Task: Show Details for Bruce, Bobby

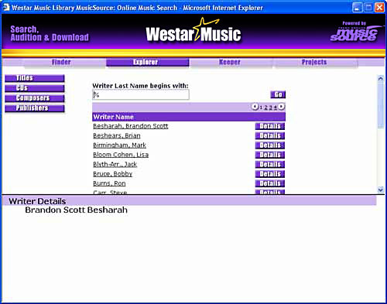Action: tap(270, 174)
